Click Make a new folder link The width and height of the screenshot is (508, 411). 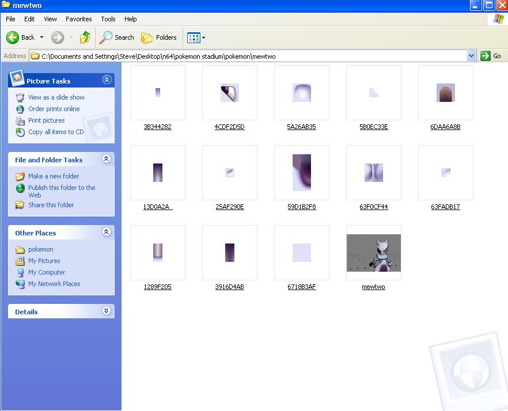point(54,176)
